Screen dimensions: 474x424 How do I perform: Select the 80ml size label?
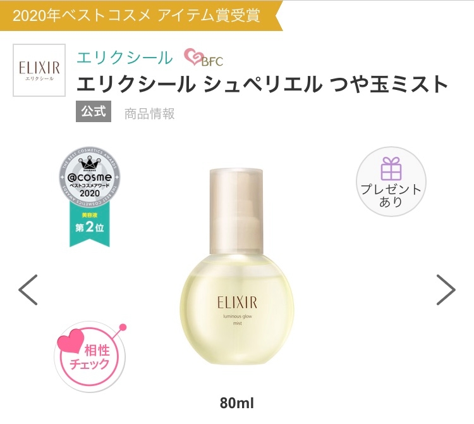[237, 403]
